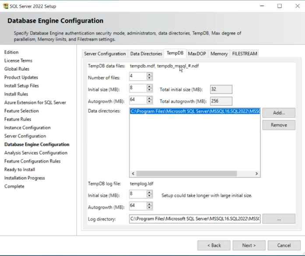Click the Total autogrowth field
Viewport: 305px width, 256px height.
(x=221, y=101)
